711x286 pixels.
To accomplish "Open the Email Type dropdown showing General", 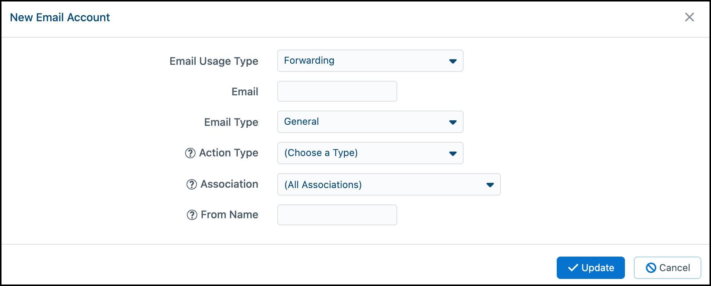I will point(370,122).
